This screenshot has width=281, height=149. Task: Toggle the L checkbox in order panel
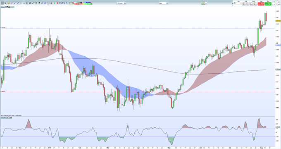273,5
